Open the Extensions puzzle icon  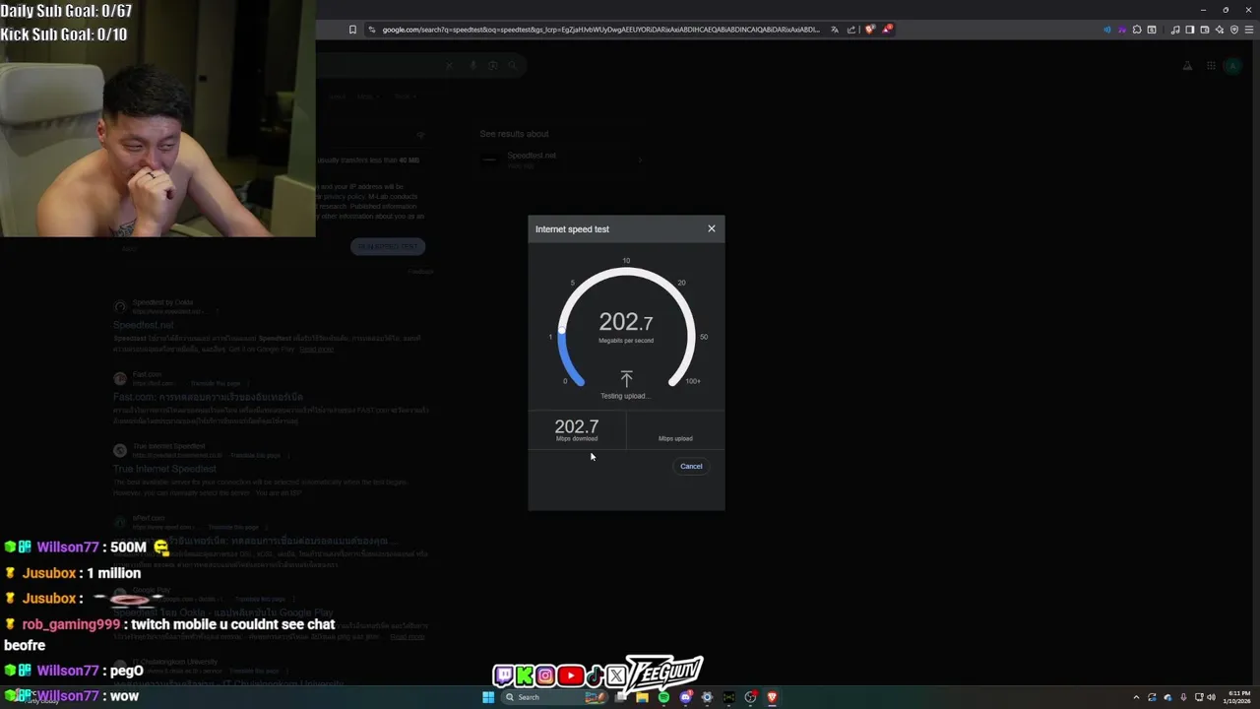click(1137, 30)
